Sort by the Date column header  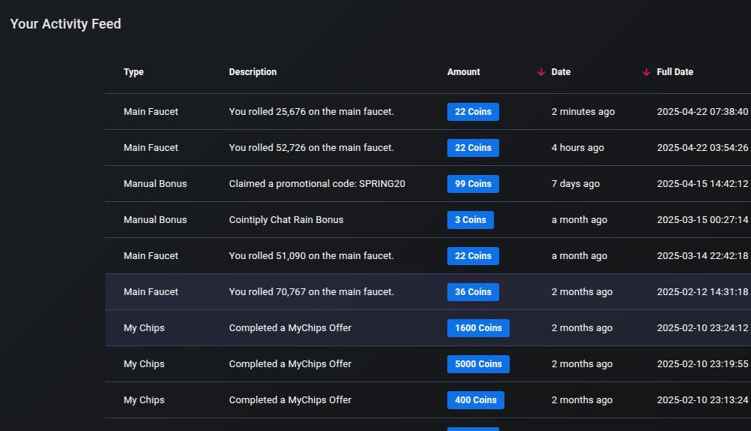[561, 72]
